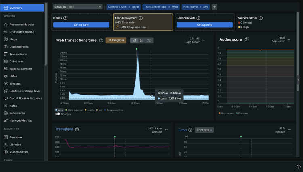Image resolution: width=303 pixels, height=172 pixels.
Task: Go to Databases in the sidebar
Action: click(x=17, y=62)
